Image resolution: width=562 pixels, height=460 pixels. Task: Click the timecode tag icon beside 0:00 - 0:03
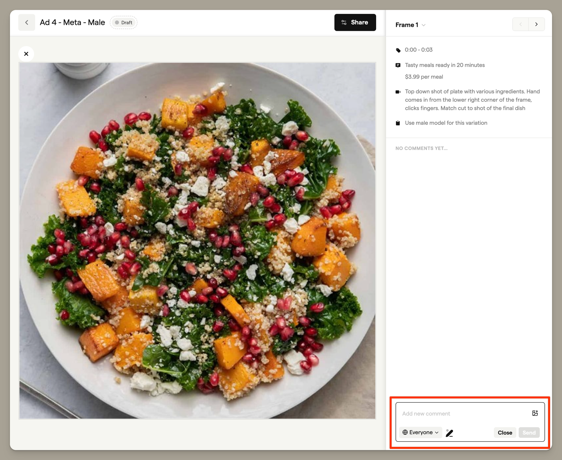click(x=398, y=50)
